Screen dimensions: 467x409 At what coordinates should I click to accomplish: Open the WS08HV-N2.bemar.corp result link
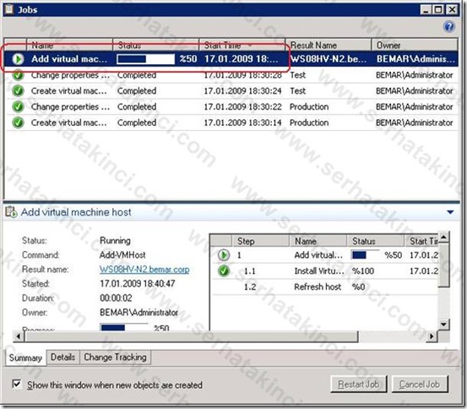pyautogui.click(x=144, y=270)
